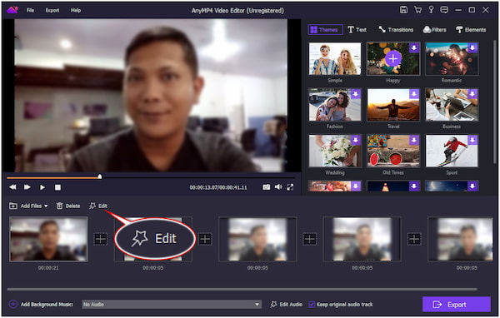Download the Happy theme

(414, 47)
